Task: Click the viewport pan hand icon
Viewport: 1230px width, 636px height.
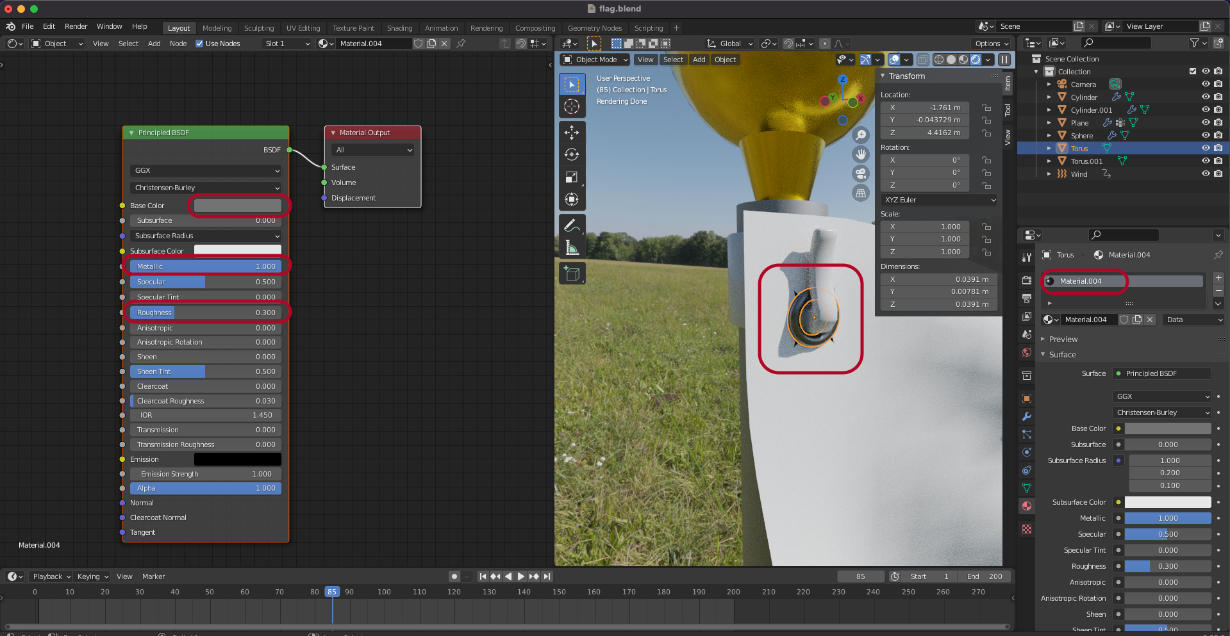Action: point(861,154)
